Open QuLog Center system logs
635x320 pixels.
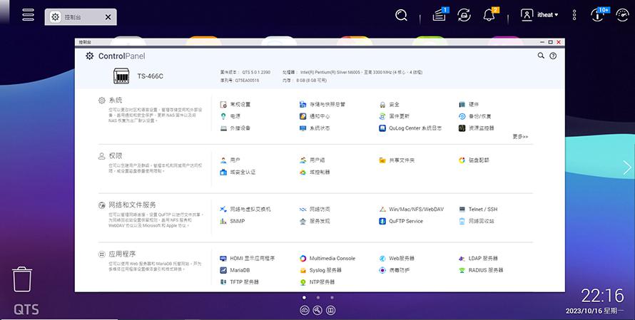tap(410, 128)
